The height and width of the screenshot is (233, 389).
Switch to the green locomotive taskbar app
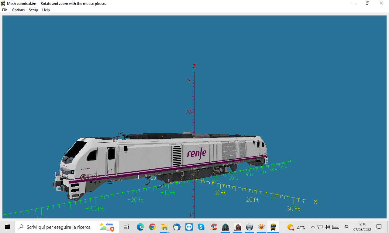[225, 227]
